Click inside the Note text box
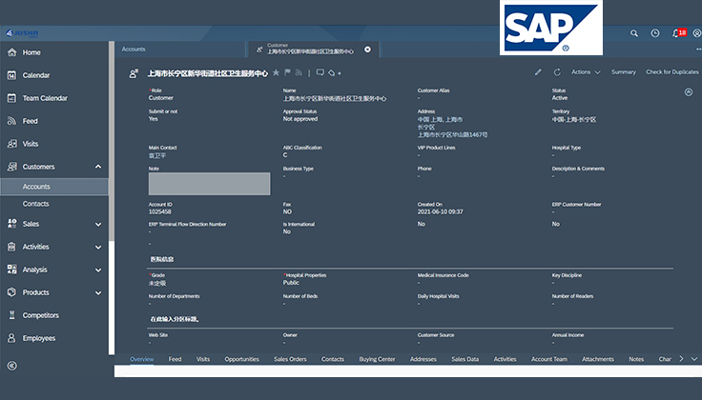 209,184
